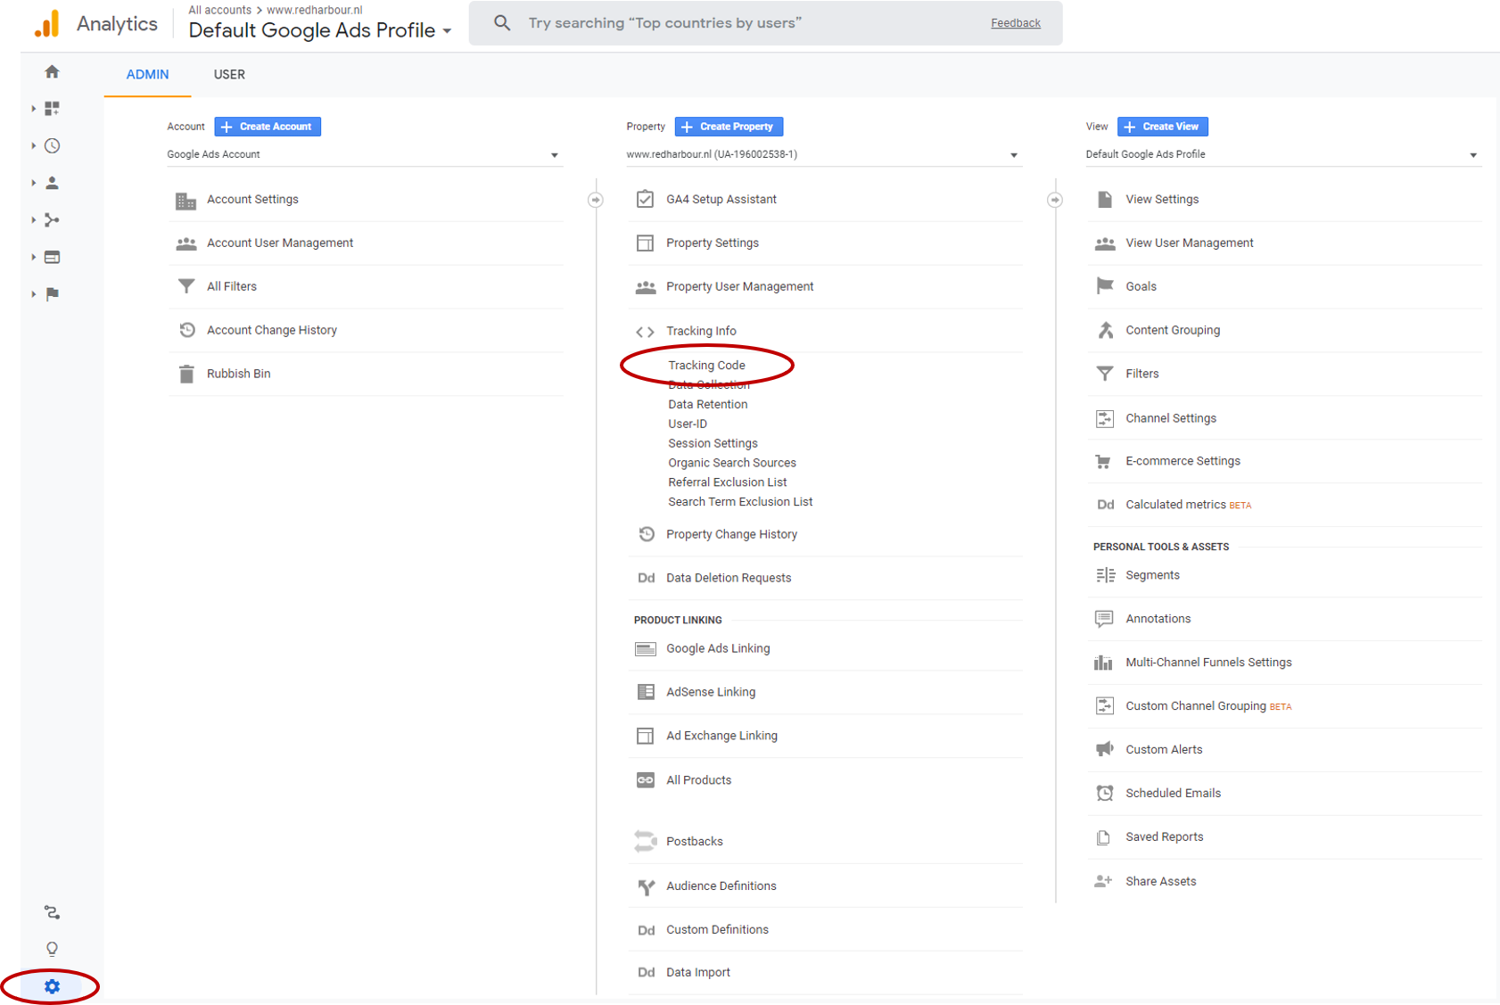Open the Conversions flag icon
This screenshot has width=1500, height=1005.
point(52,293)
